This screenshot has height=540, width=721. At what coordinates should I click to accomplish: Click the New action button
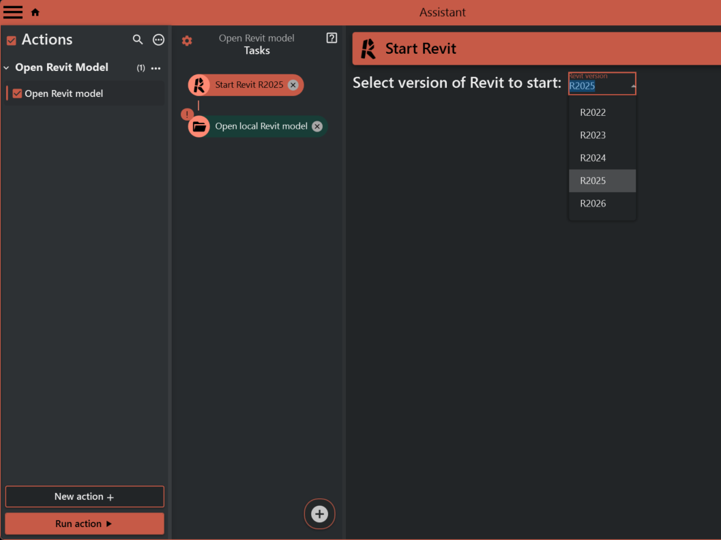[85, 496]
